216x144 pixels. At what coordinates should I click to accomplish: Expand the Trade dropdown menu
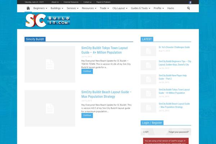(104, 8)
